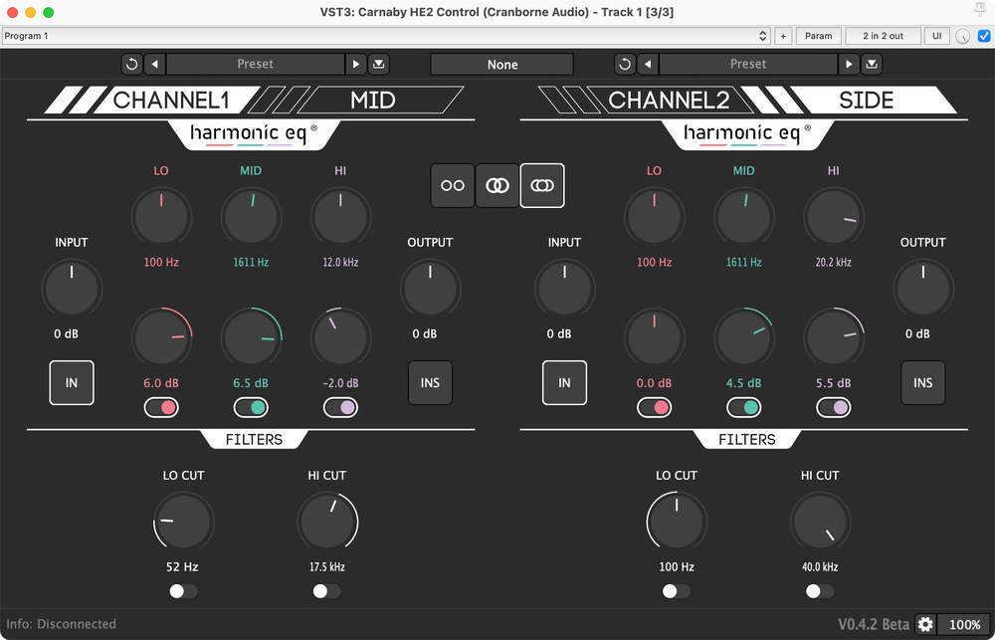The height and width of the screenshot is (640, 995).
Task: Go to previous Channel 2 preset
Action: 649,64
